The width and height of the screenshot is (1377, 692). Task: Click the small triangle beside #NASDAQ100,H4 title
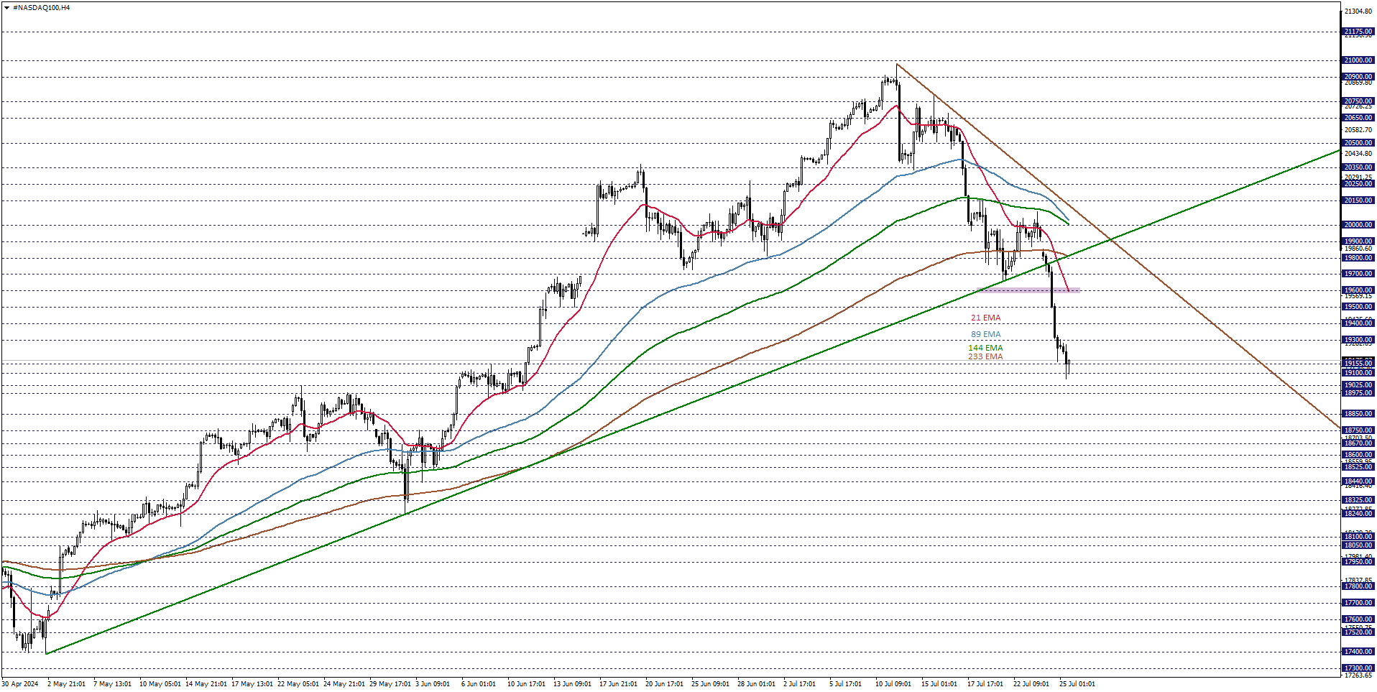6,7
